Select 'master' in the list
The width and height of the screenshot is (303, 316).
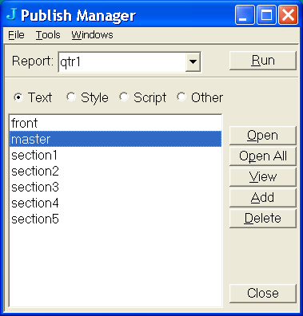[x=115, y=139]
